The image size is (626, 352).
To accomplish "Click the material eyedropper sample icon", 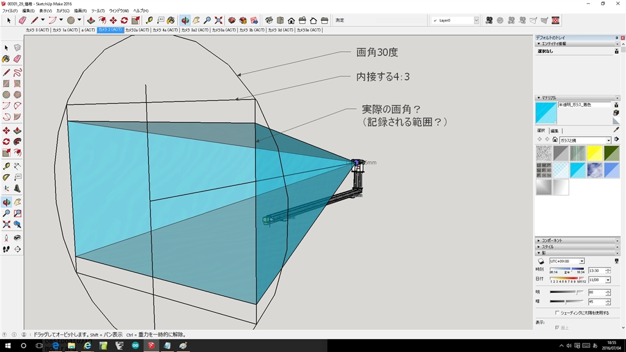I will coord(616,130).
